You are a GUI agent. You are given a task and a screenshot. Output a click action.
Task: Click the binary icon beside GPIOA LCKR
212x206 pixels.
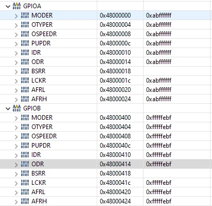tap(25, 81)
